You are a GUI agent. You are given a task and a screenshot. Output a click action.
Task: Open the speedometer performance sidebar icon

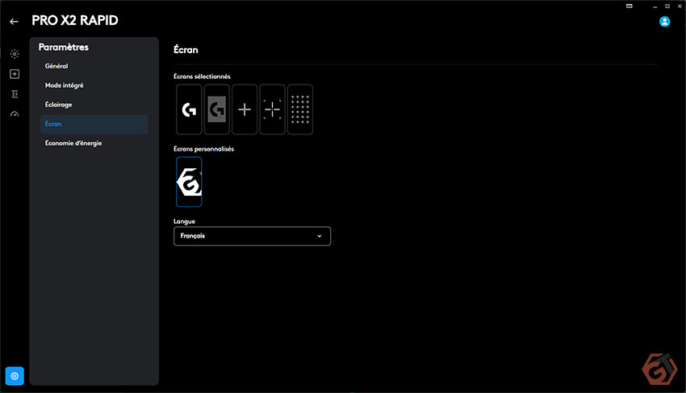pos(15,114)
